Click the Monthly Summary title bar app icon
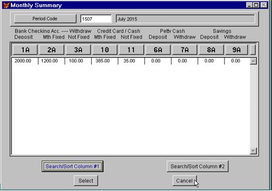 click(x=6, y=5)
